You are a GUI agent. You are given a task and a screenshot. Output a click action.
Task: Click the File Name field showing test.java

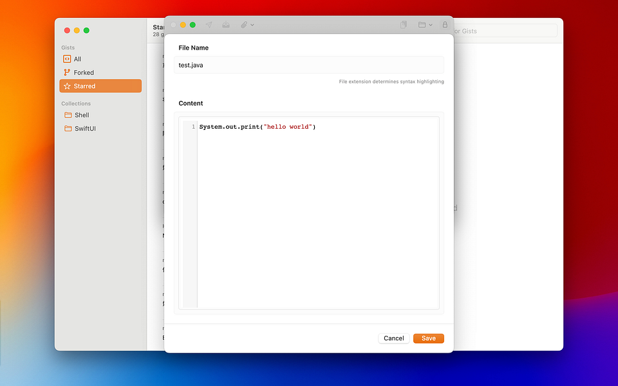coord(308,65)
